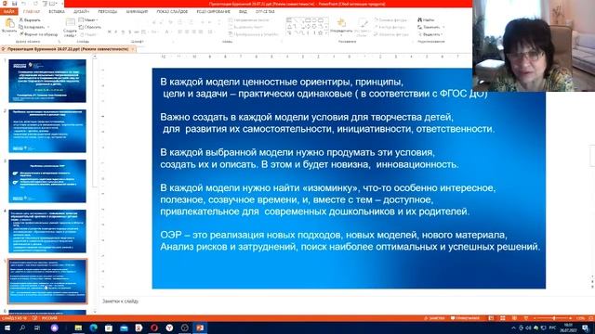Adjust the zoom slider in status bar
Viewport: 595px width, 334px height.
click(x=554, y=318)
